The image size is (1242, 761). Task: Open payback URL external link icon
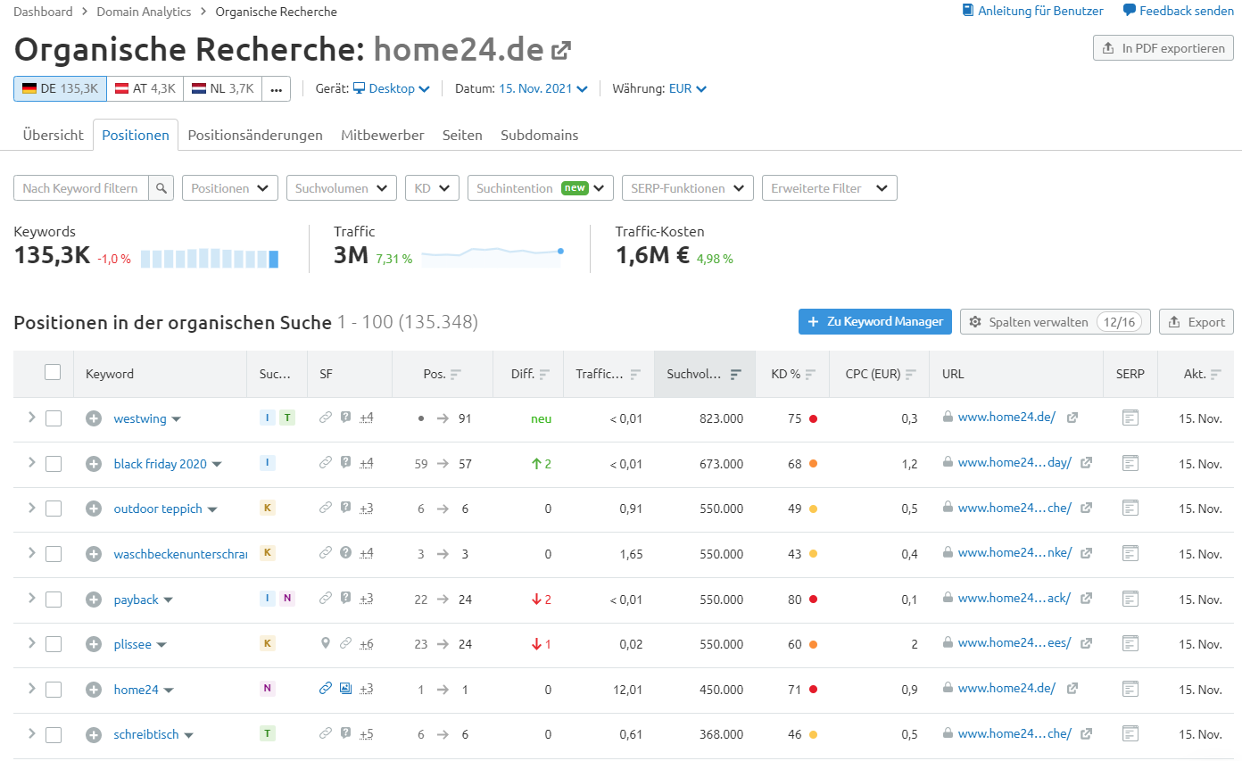1087,599
